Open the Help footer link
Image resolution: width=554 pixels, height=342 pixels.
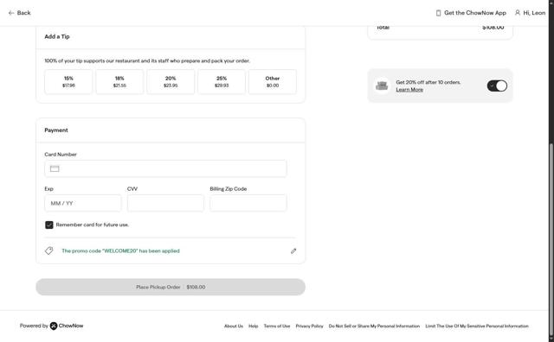click(x=254, y=326)
